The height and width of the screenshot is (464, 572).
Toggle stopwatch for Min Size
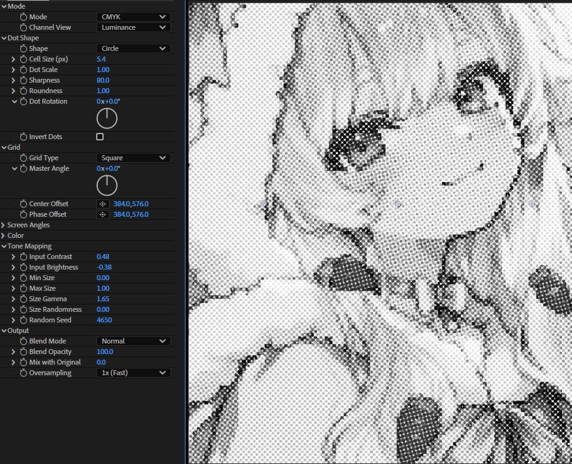tap(24, 278)
